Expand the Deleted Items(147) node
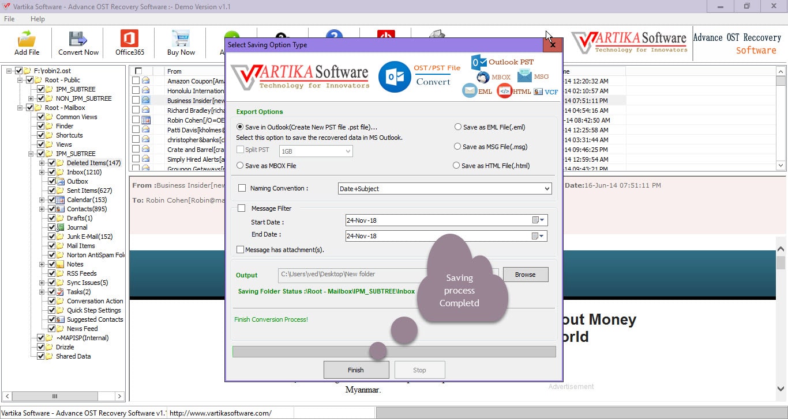This screenshot has width=788, height=419. pyautogui.click(x=42, y=163)
